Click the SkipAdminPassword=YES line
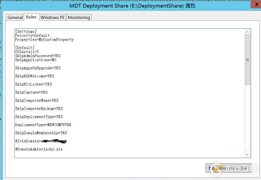Viewport: 261px width, 180px height. point(38,55)
